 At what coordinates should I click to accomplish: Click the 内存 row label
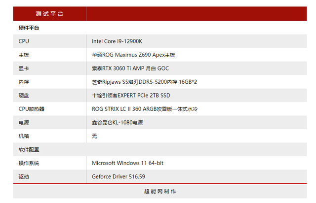click(24, 82)
